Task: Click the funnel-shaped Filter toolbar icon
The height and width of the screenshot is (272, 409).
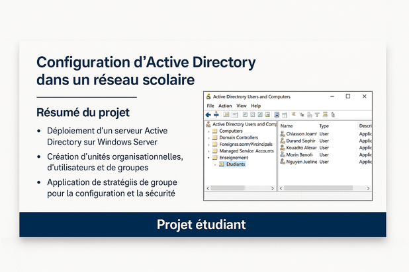Action: [x=317, y=115]
